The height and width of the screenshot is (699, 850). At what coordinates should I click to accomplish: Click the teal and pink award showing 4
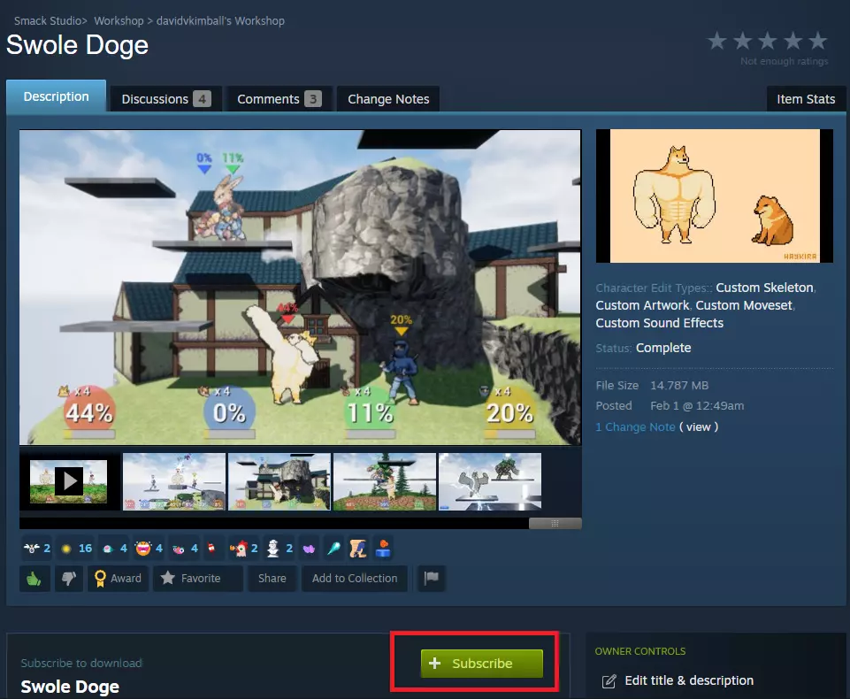(x=115, y=549)
